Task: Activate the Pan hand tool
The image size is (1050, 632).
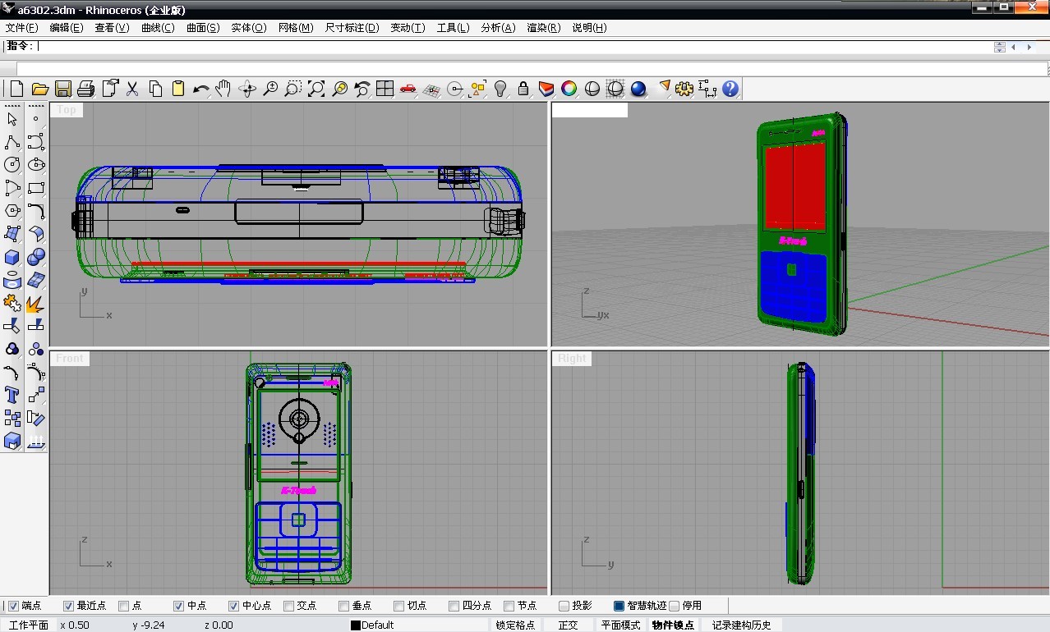Action: tap(223, 89)
